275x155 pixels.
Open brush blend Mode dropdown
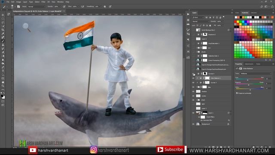pos(37,6)
